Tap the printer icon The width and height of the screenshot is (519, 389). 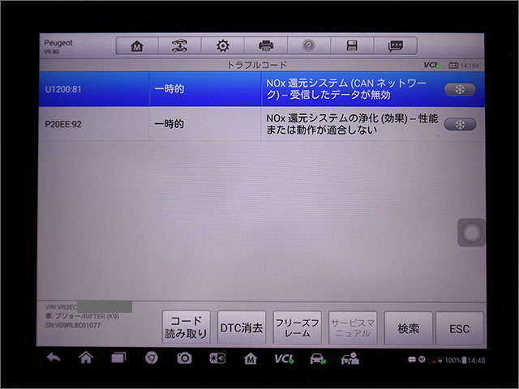[x=266, y=45]
